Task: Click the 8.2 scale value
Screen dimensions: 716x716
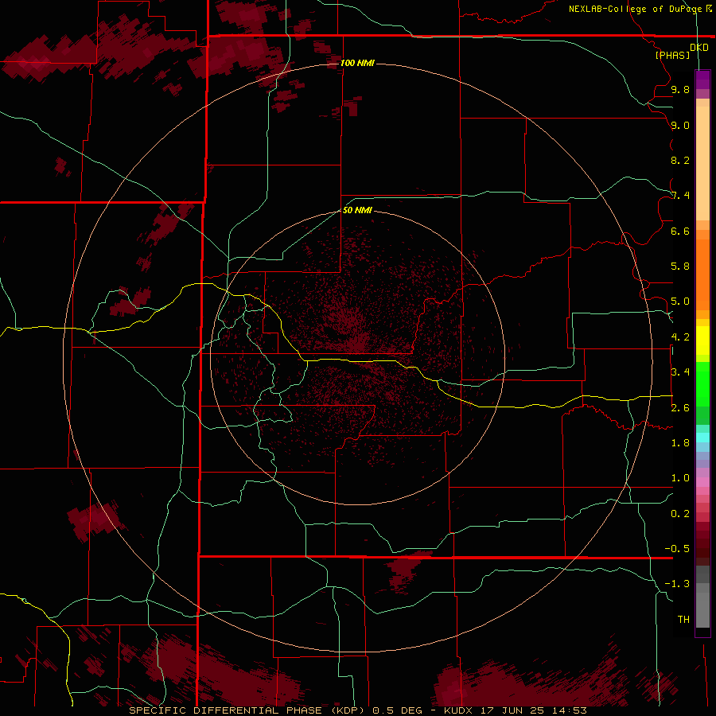Action: coord(680,160)
